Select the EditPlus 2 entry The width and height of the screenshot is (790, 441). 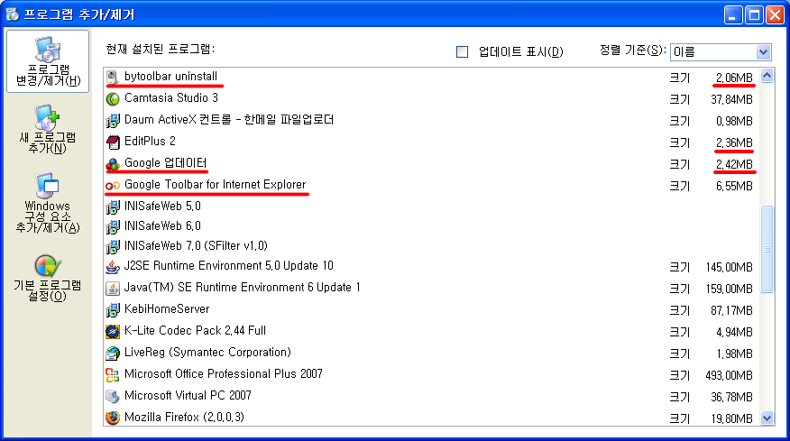pyautogui.click(x=150, y=141)
